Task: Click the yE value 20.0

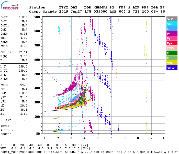Action: click(24, 106)
